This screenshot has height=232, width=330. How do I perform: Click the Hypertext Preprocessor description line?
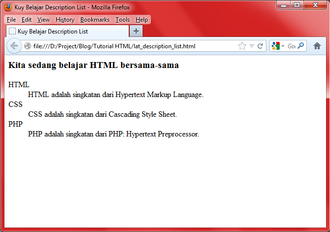(x=113, y=134)
